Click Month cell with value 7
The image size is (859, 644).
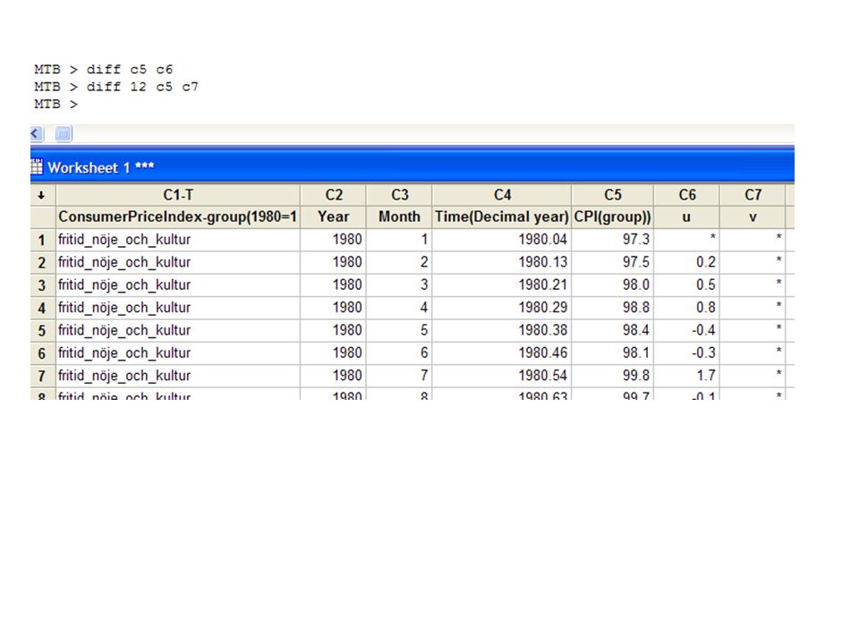pos(399,377)
